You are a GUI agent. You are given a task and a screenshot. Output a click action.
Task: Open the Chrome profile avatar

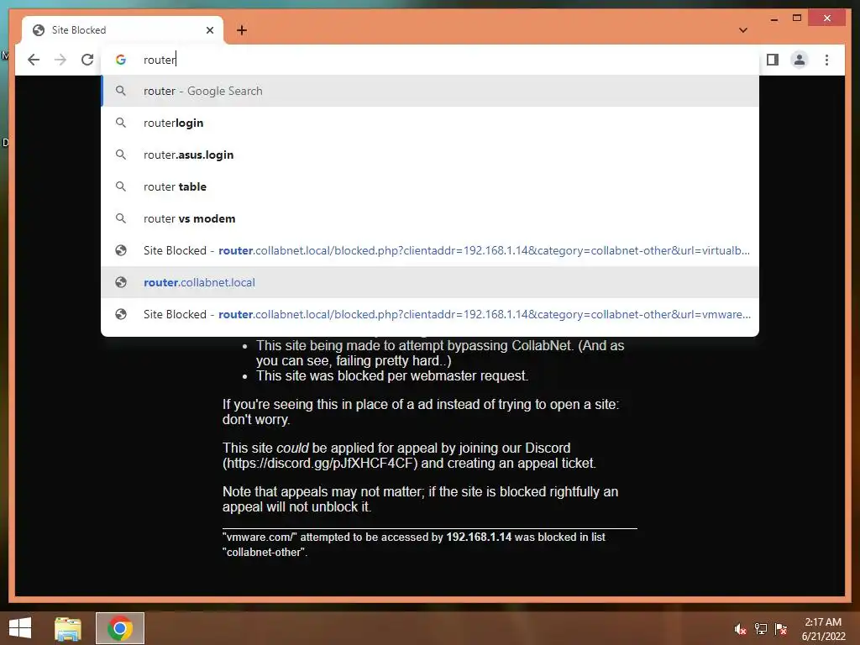click(800, 60)
